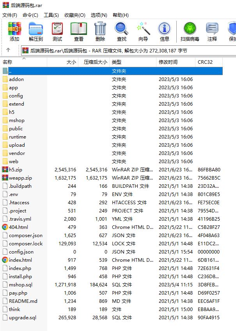Open the 帮助(H) menu
236x331 pixels.
[x=121, y=15]
